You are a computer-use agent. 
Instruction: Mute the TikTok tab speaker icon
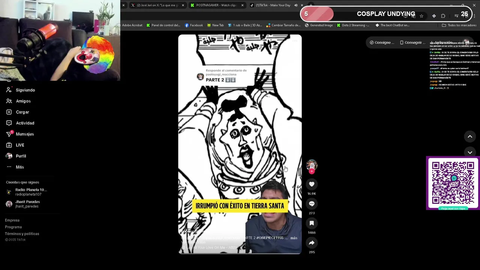tap(296, 5)
